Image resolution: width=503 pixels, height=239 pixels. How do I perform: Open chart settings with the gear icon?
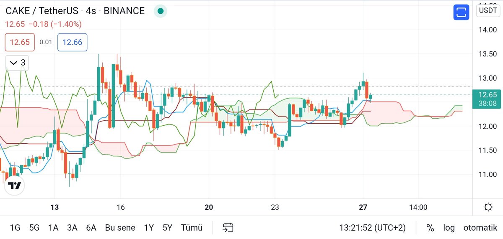click(x=488, y=207)
